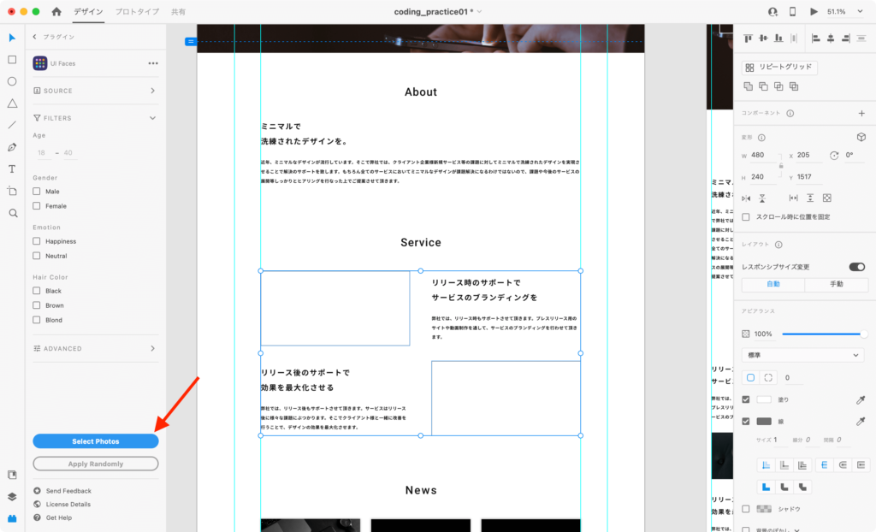Check the Male gender filter
This screenshot has height=532, width=876.
(36, 191)
